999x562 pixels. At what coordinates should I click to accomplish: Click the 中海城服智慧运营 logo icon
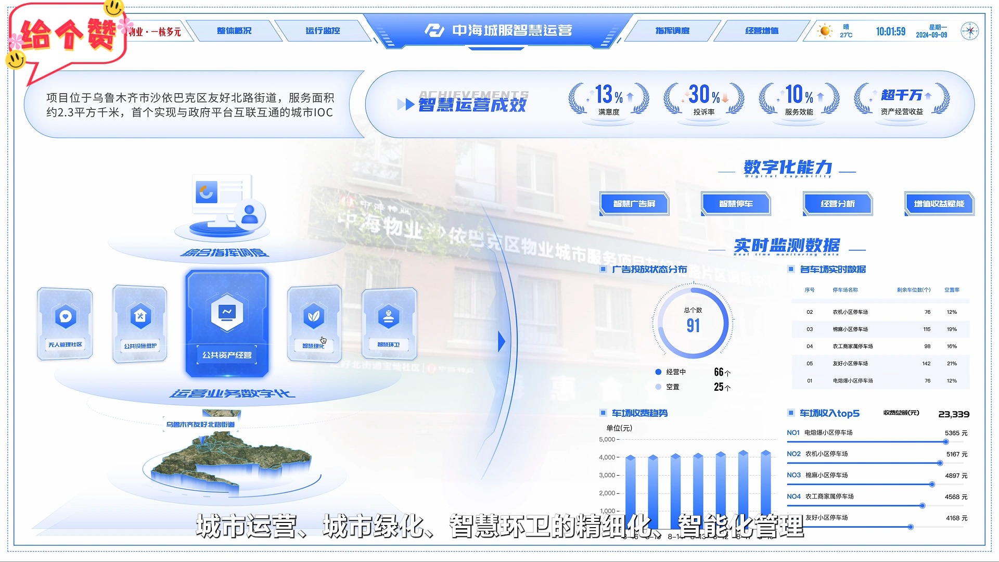pyautogui.click(x=434, y=30)
